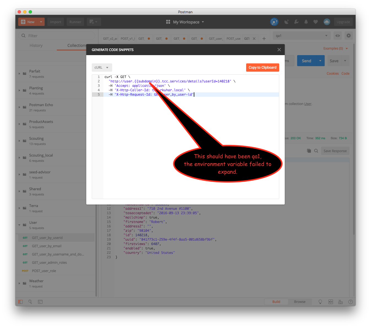Click the heart icon in header
This screenshot has width=371, height=328.
pyautogui.click(x=316, y=22)
